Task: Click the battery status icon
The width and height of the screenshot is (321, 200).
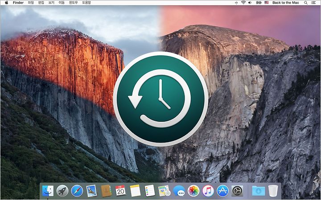Action: (x=259, y=3)
